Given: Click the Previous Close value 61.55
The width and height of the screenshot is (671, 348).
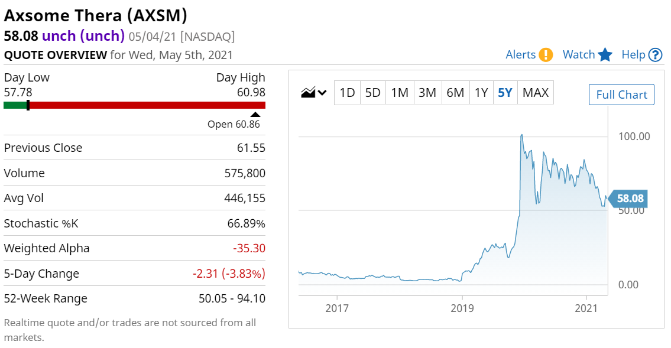Looking at the screenshot, I should [x=251, y=148].
